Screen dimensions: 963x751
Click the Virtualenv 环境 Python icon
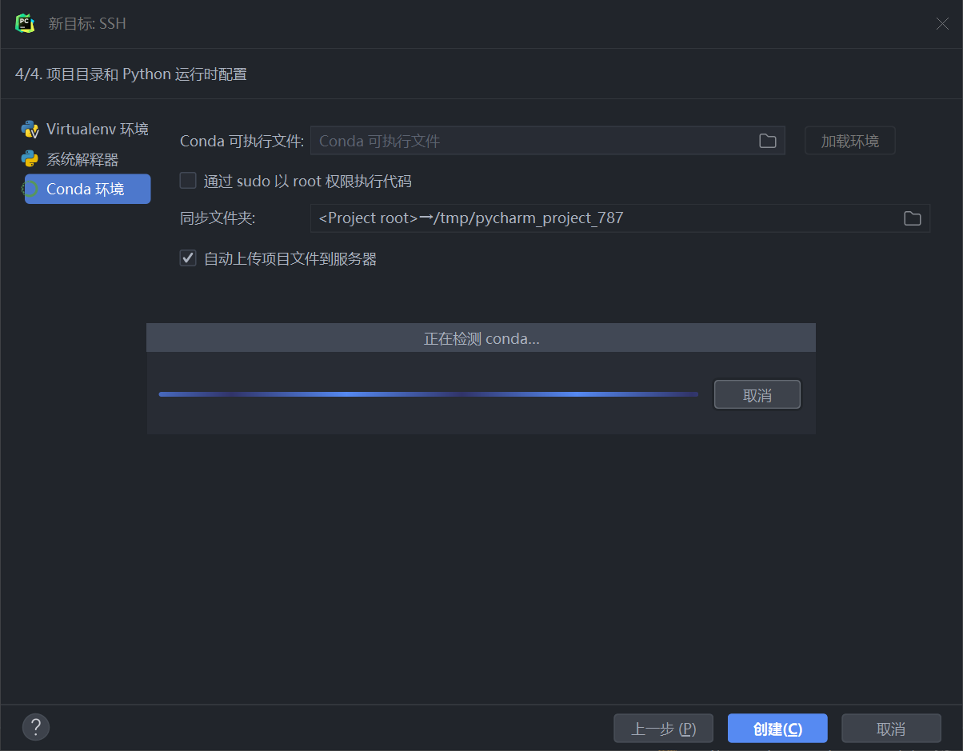coord(30,130)
